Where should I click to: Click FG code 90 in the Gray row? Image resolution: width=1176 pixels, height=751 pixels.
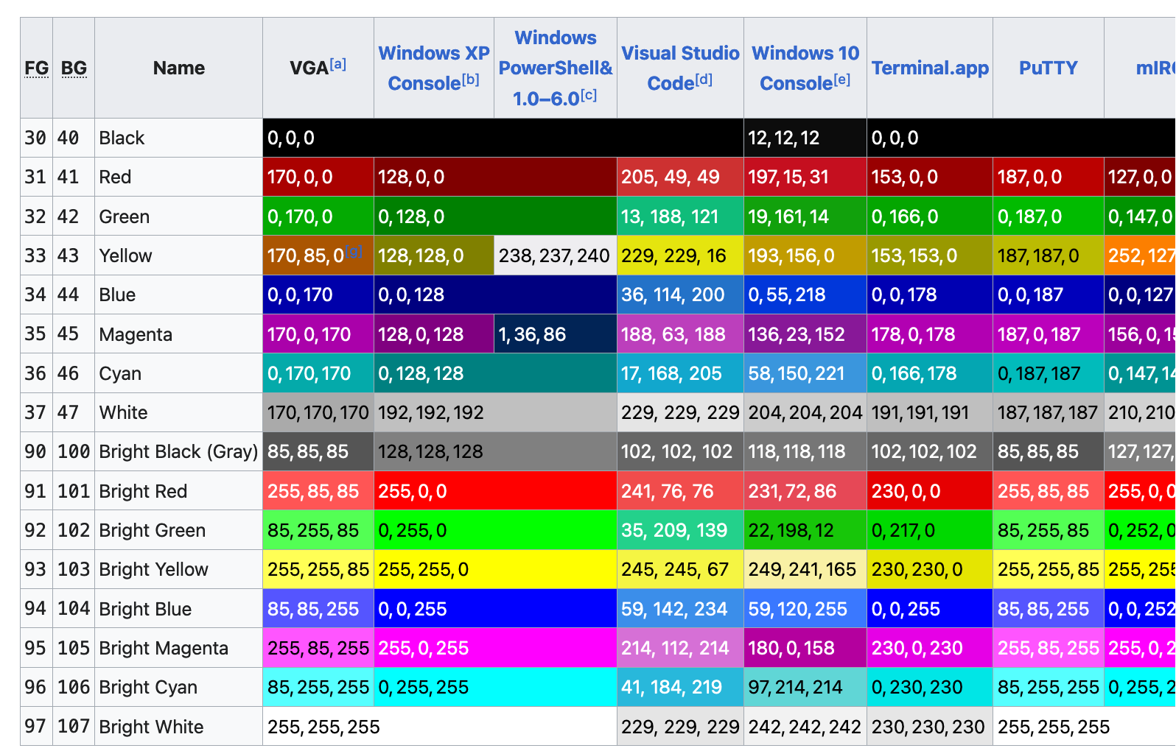(x=35, y=451)
